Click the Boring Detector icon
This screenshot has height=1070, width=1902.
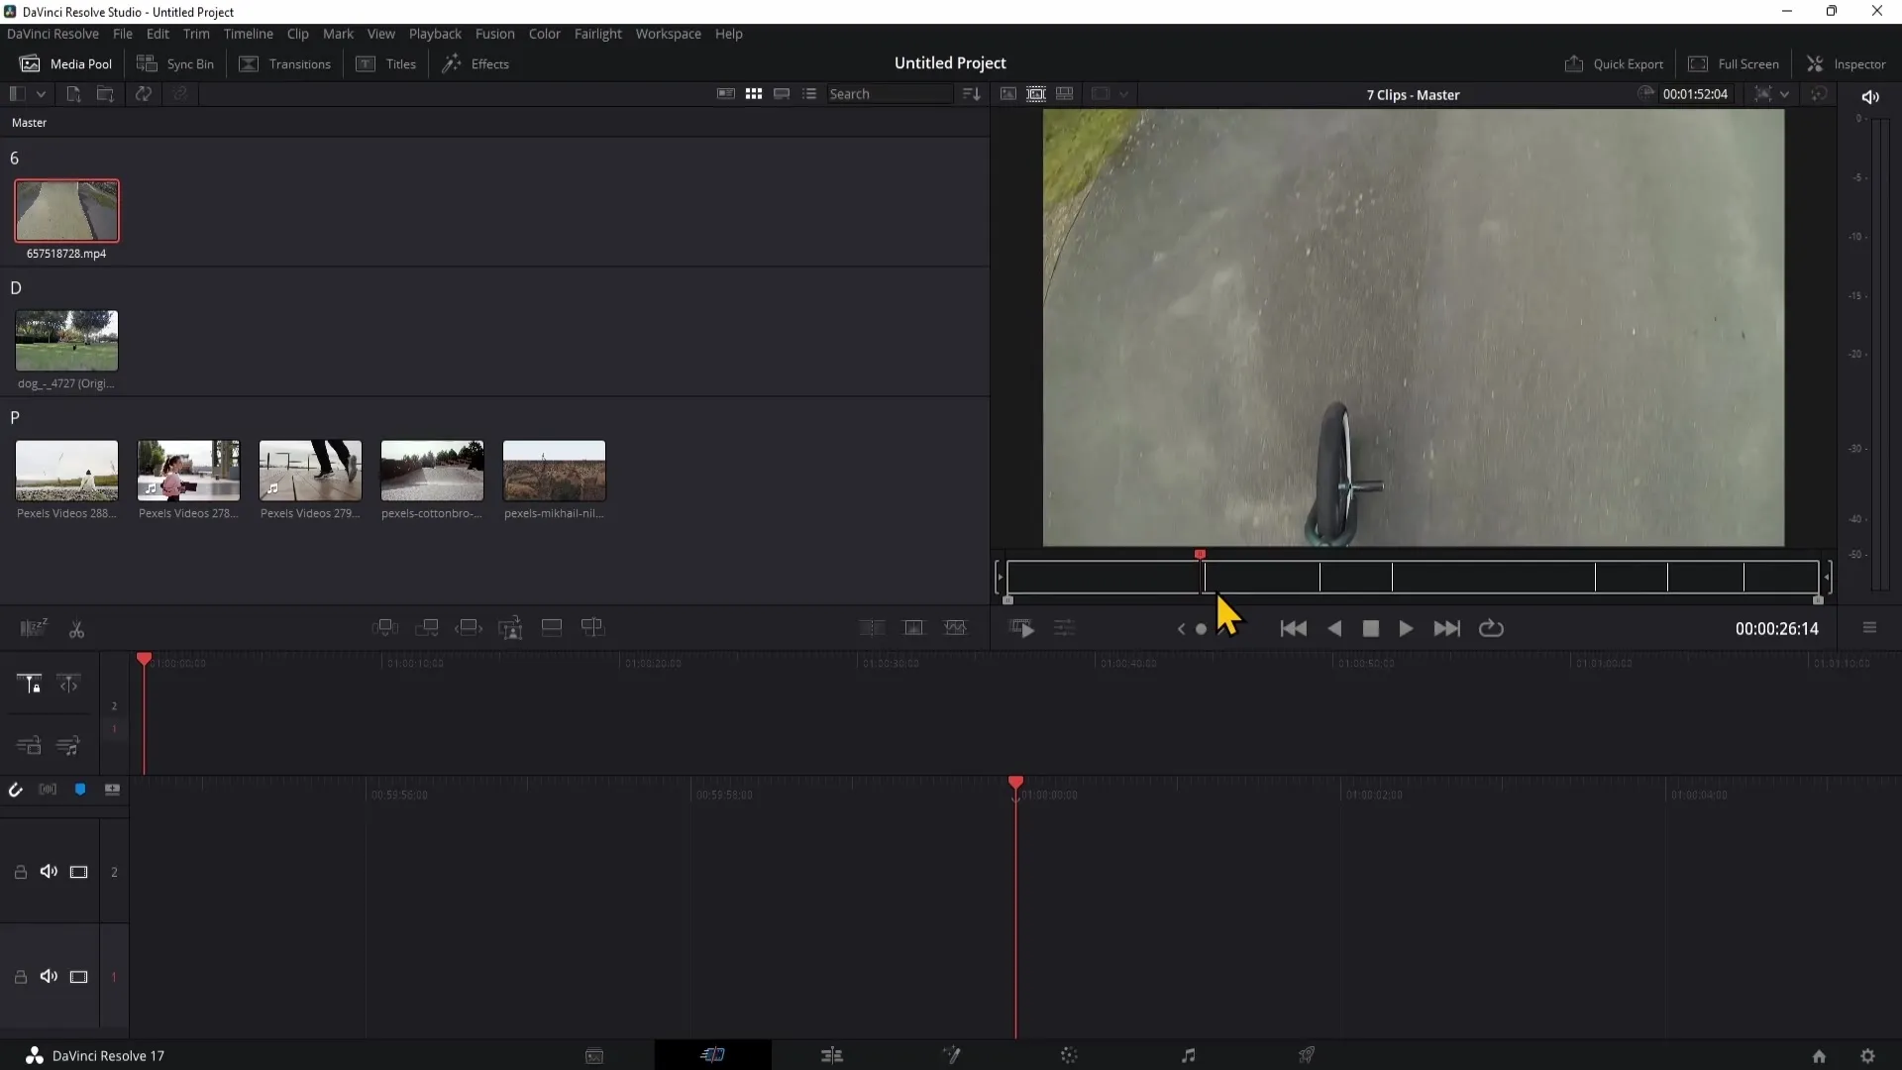(34, 628)
